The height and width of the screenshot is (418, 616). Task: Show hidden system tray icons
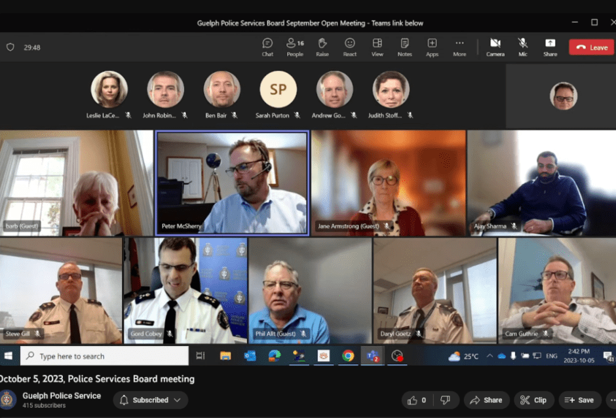tap(488, 356)
